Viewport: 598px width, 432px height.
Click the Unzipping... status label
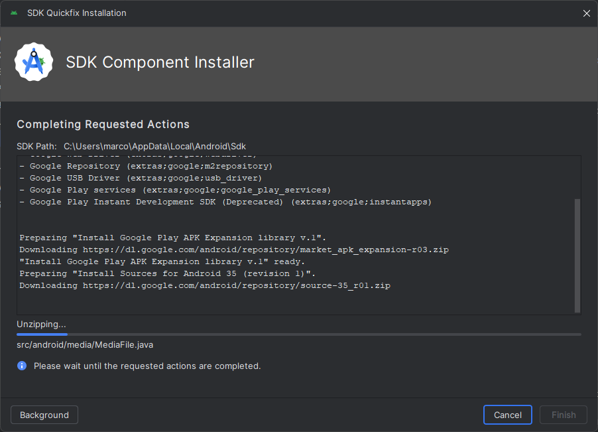point(41,324)
